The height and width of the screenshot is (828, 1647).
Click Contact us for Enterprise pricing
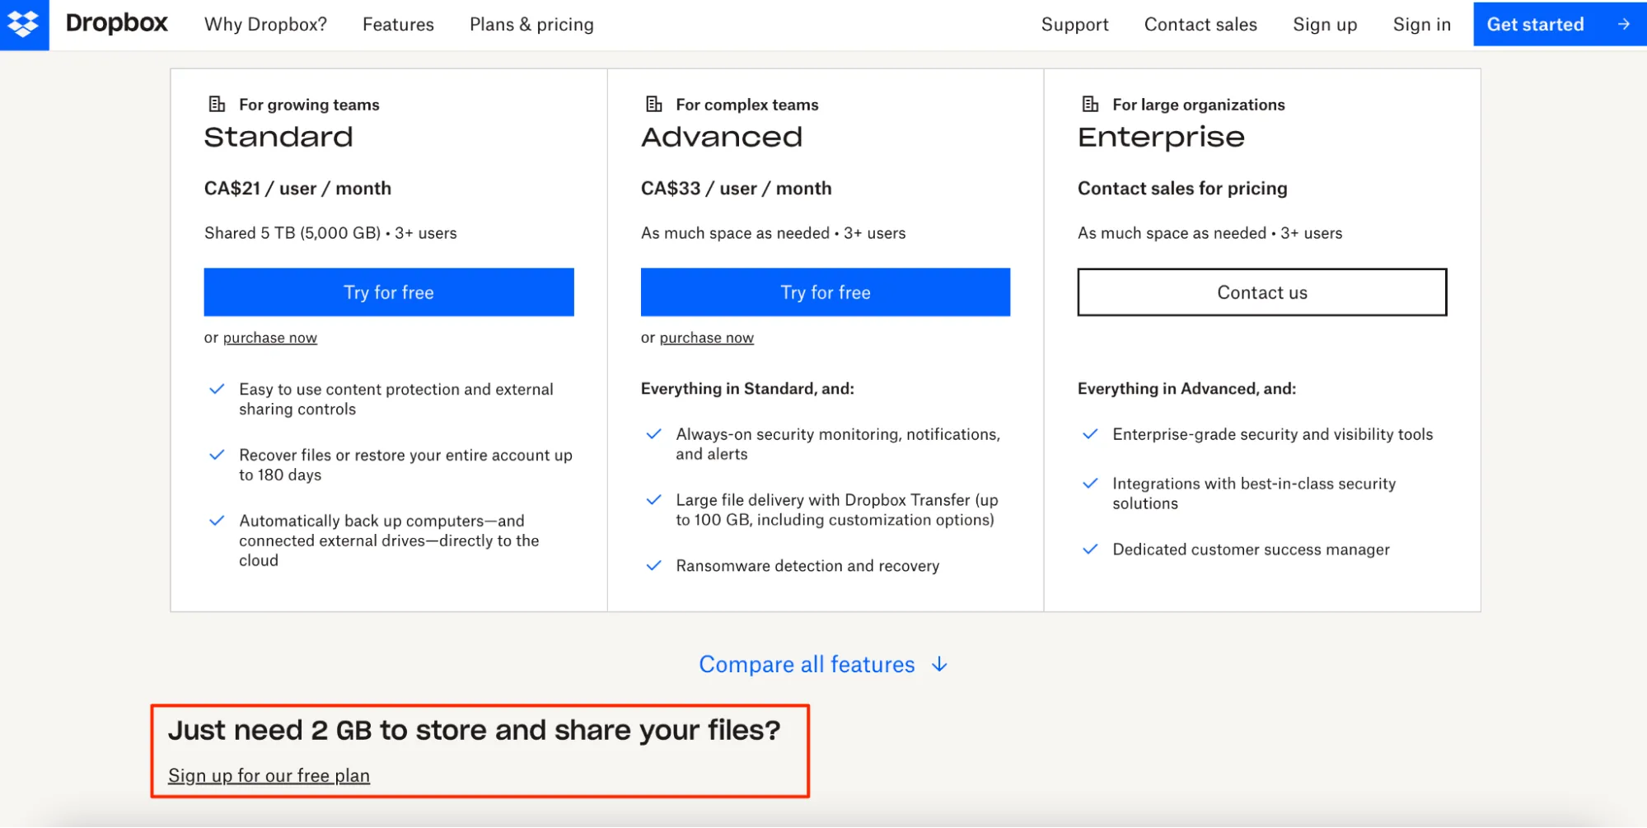(x=1261, y=292)
